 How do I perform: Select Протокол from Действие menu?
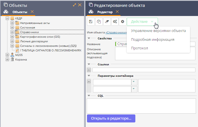point(139,48)
